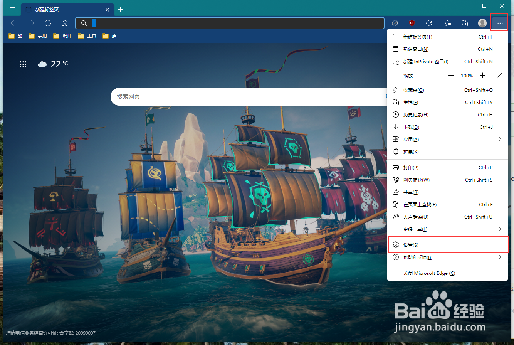Refresh the page
Screen dimensions: 514x345
[48, 23]
